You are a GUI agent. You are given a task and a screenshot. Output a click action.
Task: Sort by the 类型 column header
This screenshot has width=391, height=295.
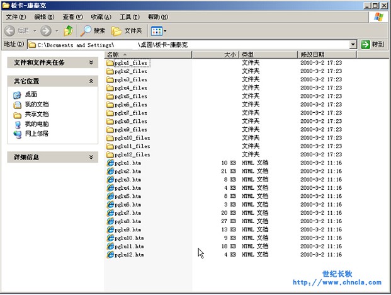coord(269,55)
